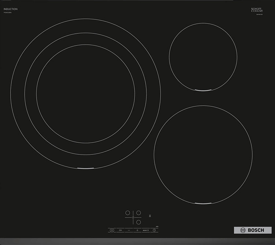The image size is (275, 245).
Task: Click the Bosch logo badge
Action: pos(253,230)
